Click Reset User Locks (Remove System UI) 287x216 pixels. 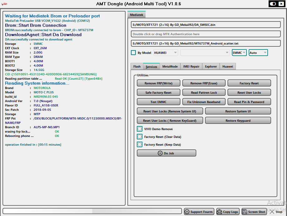pyautogui.click(x=170, y=111)
